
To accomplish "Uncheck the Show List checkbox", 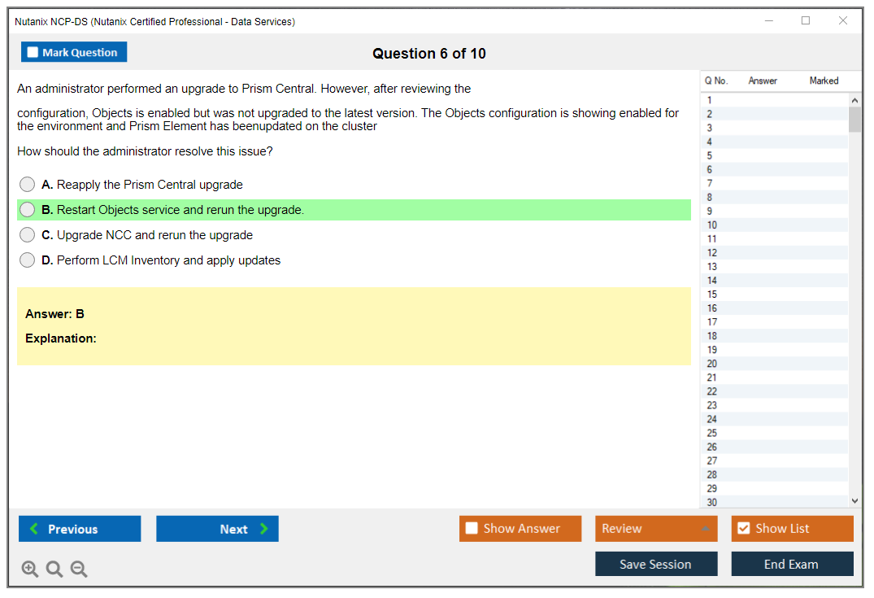I will click(743, 529).
